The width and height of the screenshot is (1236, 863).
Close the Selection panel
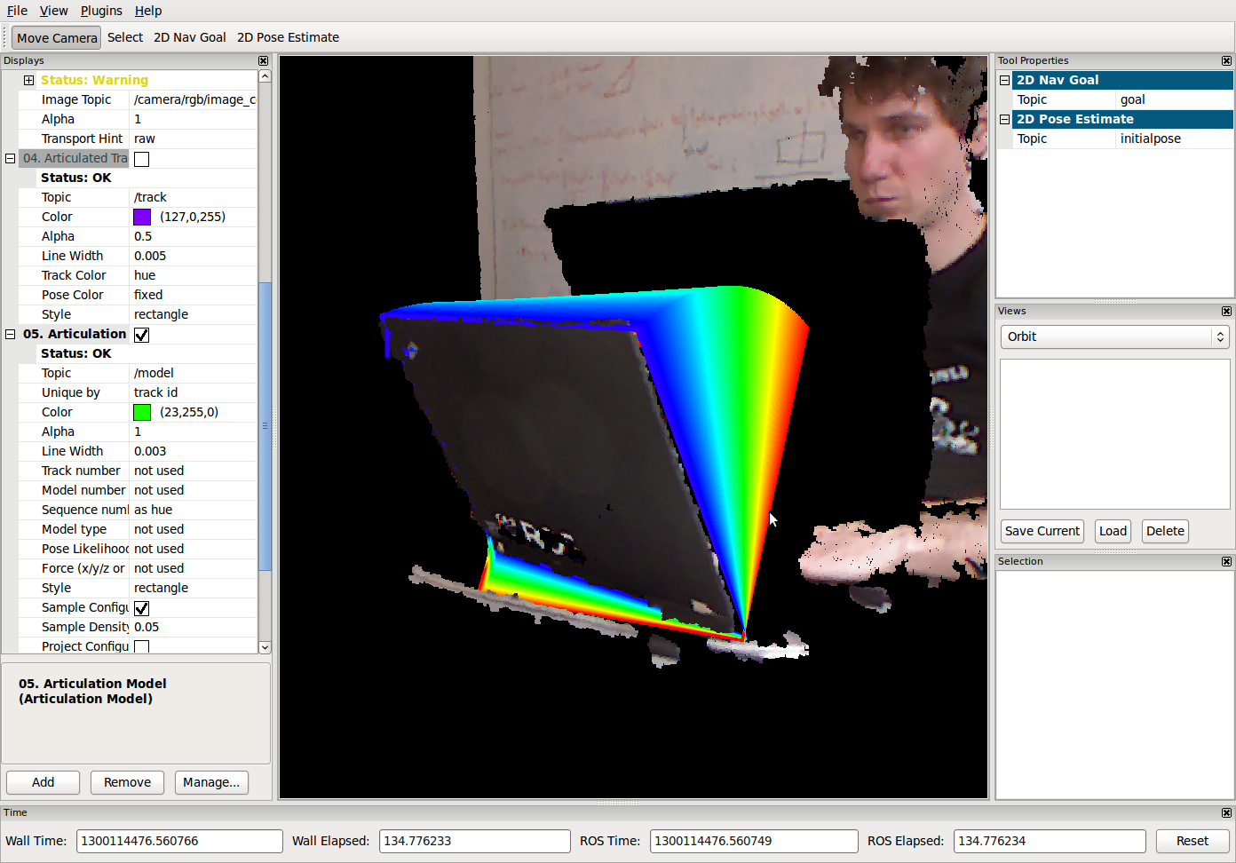(1226, 562)
